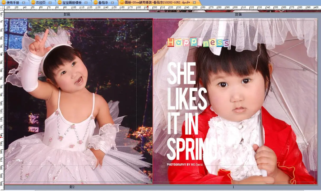
Task: Select the SHE LIKES IT IN SPRING text
Action: (192, 111)
